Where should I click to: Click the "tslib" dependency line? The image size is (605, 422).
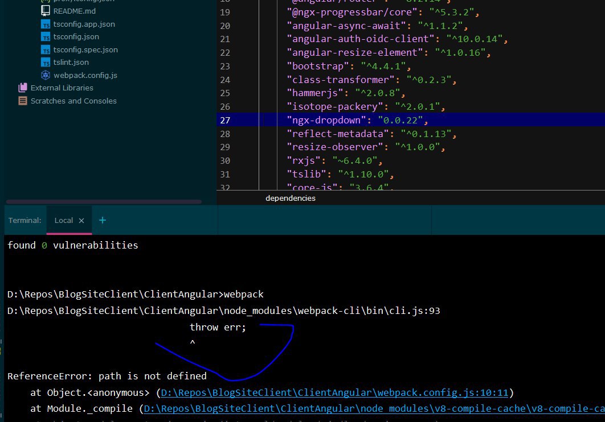340,175
